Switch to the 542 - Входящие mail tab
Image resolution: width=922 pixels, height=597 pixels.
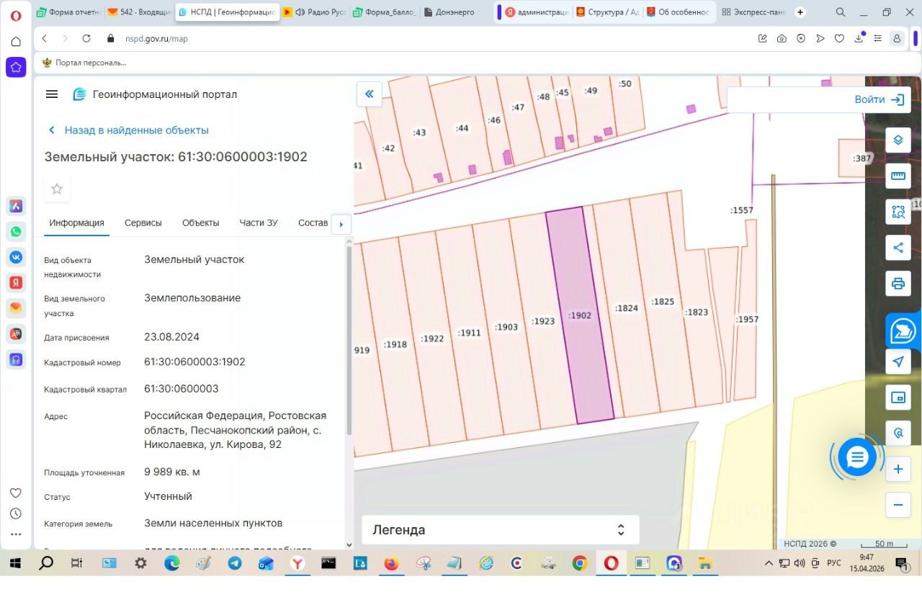point(138,12)
